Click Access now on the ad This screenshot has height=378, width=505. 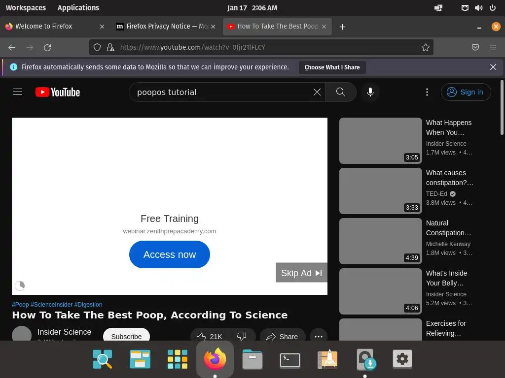(170, 254)
